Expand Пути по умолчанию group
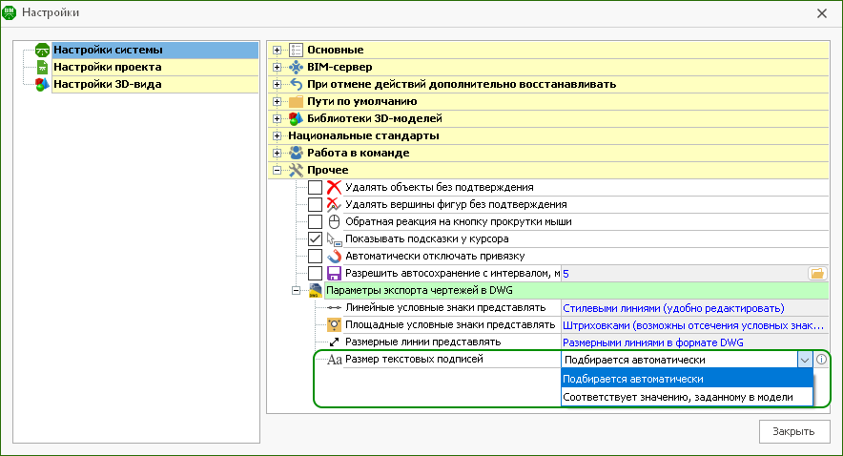Screen dimensions: 843x456 pos(277,102)
